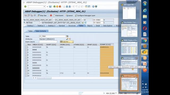Click the red Cancel icon
The height and width of the screenshot is (95, 170).
pos(60,7)
